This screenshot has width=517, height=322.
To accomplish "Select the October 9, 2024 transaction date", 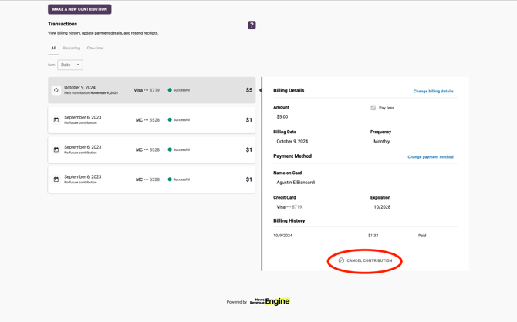I will [79, 87].
